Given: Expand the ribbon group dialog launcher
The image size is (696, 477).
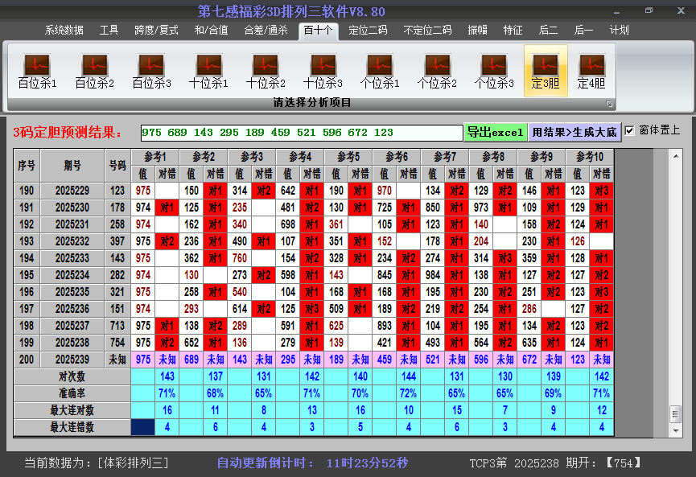Looking at the screenshot, I should coord(609,104).
